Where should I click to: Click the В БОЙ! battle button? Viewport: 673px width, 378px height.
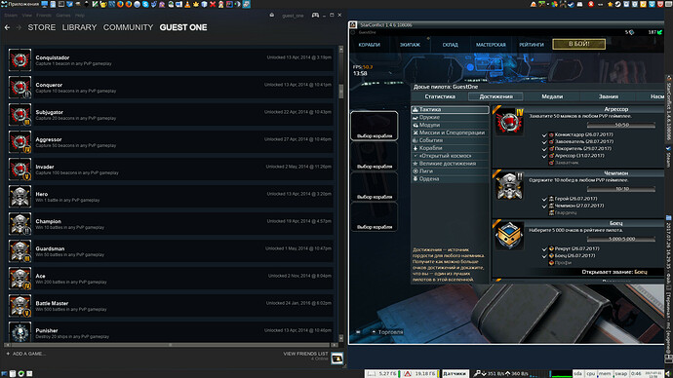click(x=579, y=44)
